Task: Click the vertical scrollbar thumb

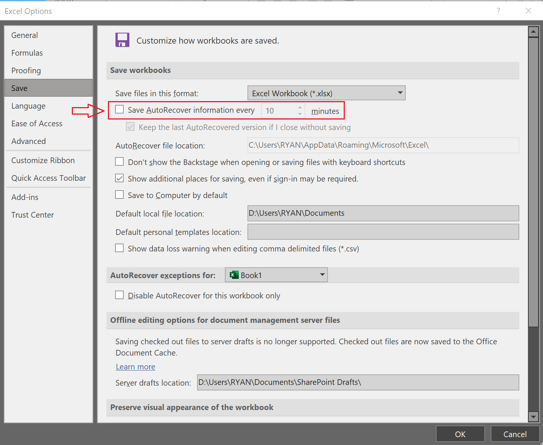Action: [533, 182]
